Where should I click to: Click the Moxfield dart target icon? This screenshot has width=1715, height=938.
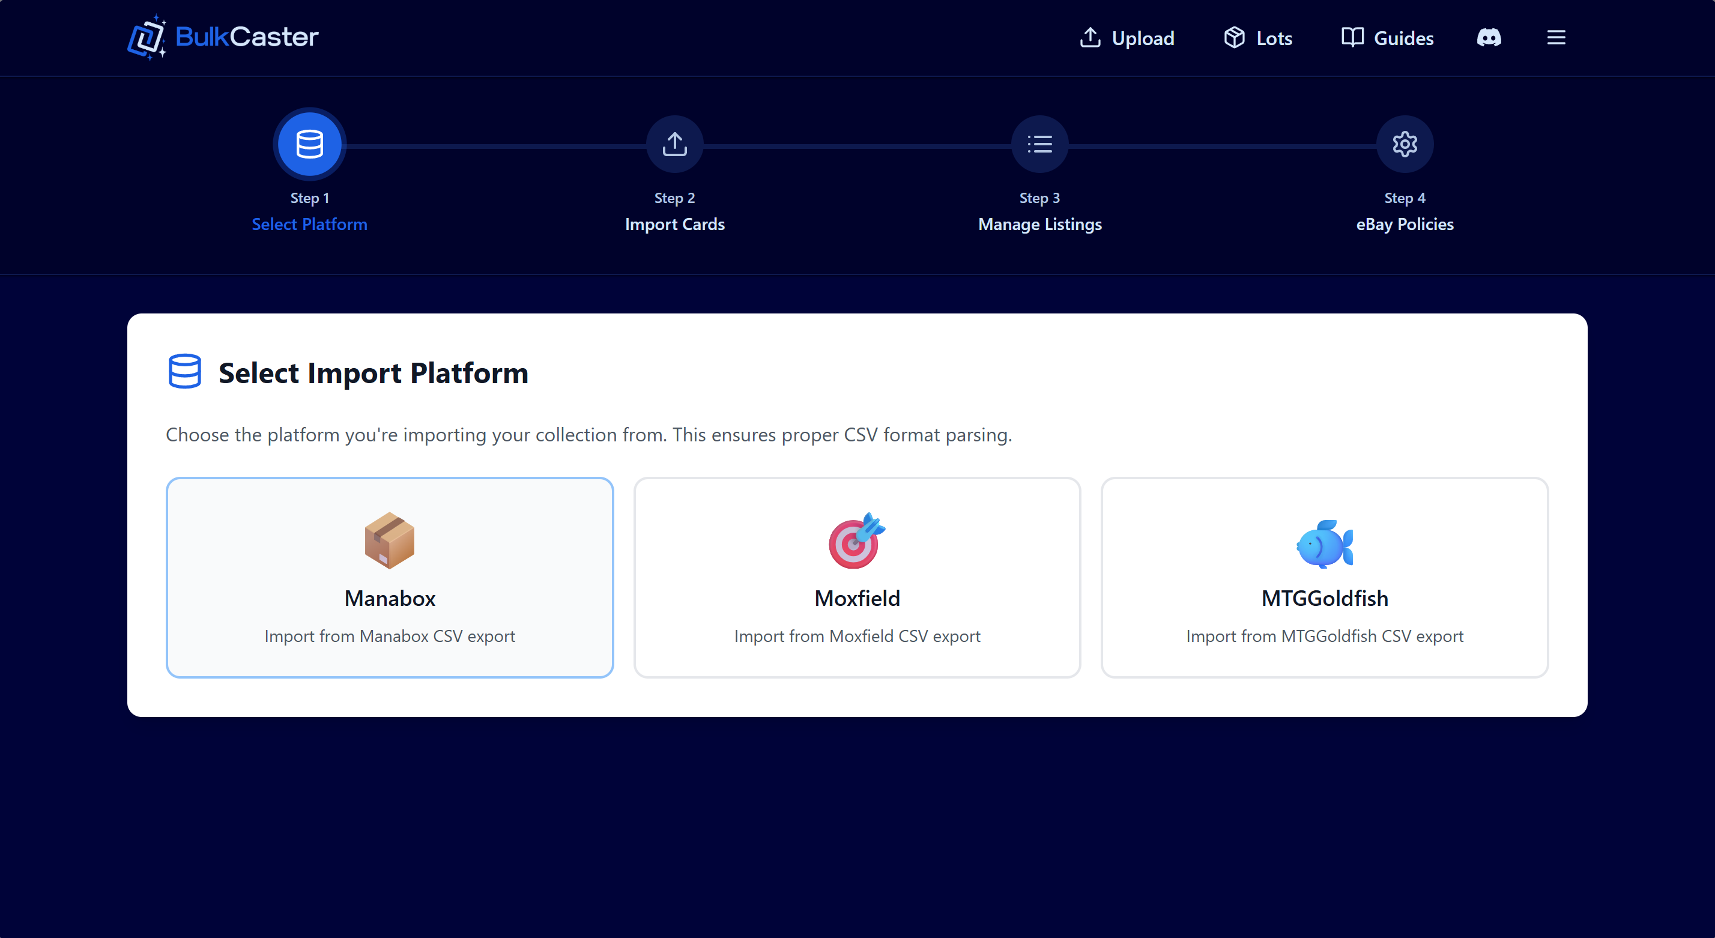pos(856,540)
